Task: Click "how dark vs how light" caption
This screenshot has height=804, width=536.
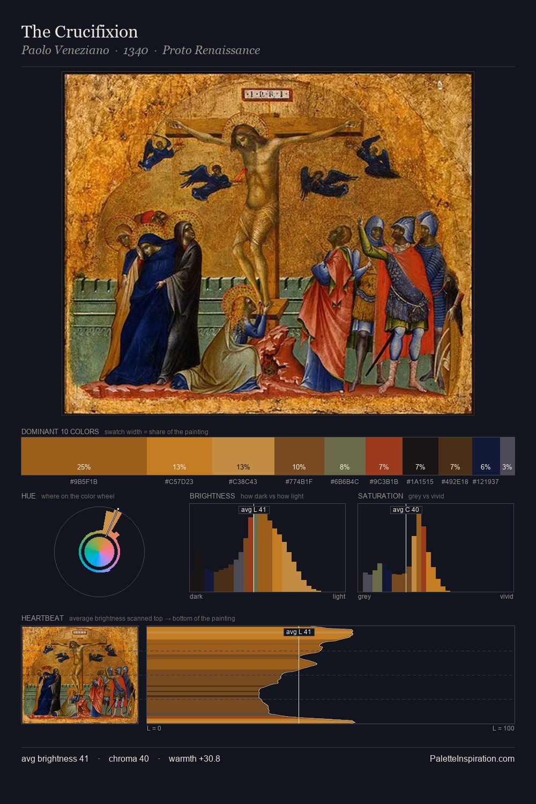Action: 272,496
